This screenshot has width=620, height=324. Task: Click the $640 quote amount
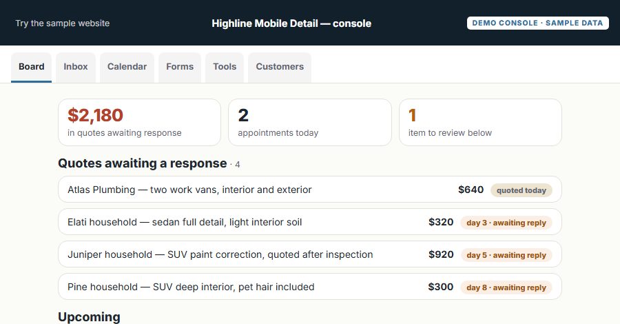pyautogui.click(x=471, y=190)
